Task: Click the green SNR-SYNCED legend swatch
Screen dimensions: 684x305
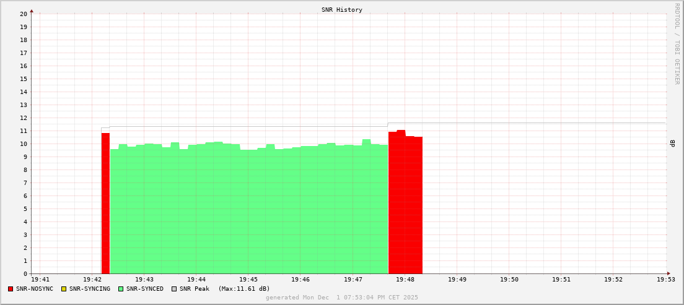Action: click(121, 289)
